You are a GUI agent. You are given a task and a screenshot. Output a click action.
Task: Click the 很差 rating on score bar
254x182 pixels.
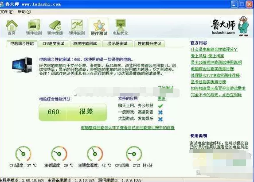(x=86, y=112)
